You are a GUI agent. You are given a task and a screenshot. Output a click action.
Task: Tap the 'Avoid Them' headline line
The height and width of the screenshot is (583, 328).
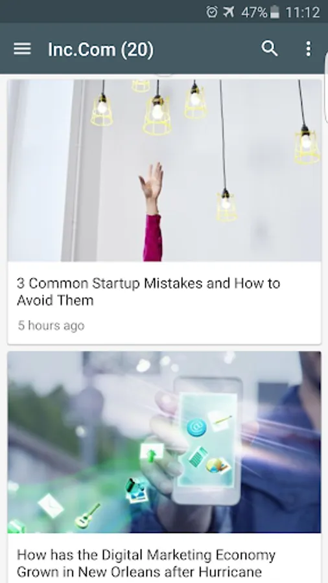click(x=55, y=301)
